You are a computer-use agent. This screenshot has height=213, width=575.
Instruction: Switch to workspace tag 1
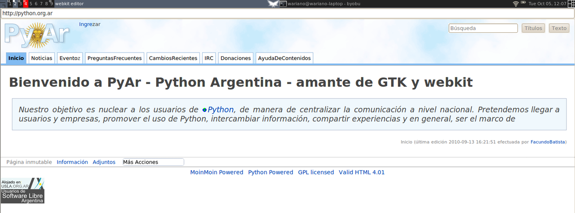pos(10,4)
